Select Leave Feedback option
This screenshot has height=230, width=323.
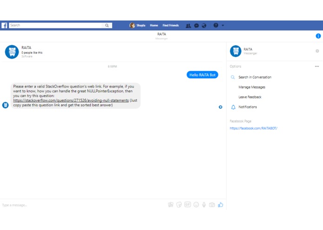250,97
